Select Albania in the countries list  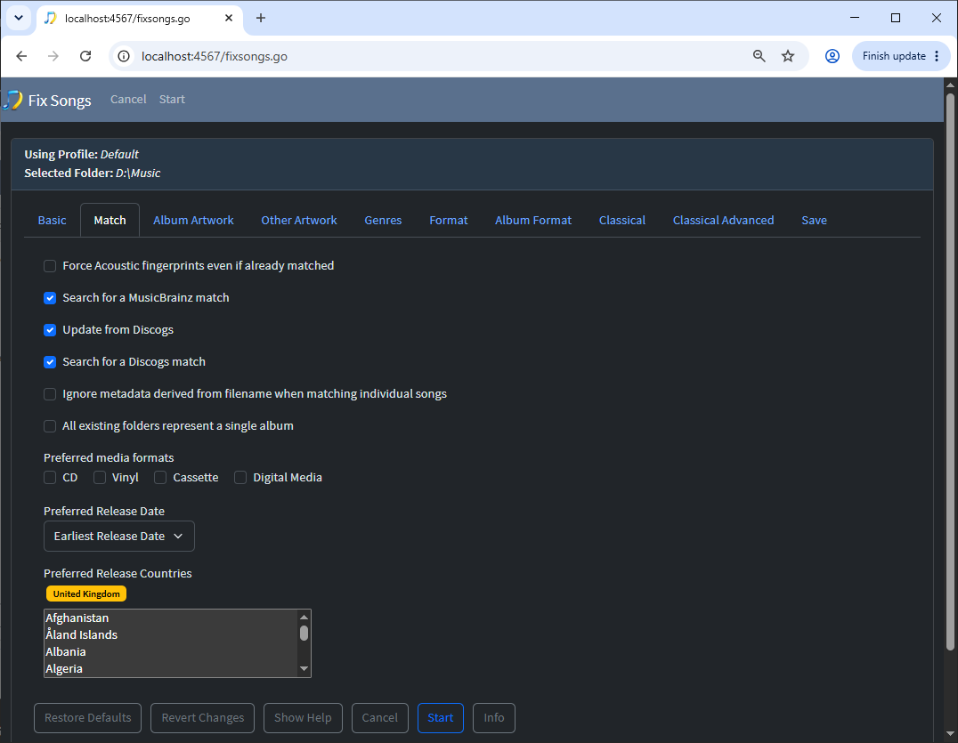[171, 652]
